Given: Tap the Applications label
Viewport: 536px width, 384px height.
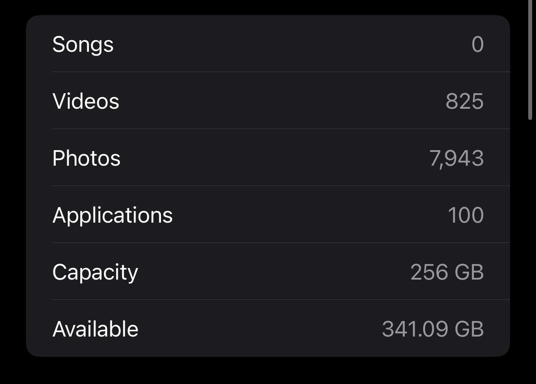Looking at the screenshot, I should click(x=113, y=216).
